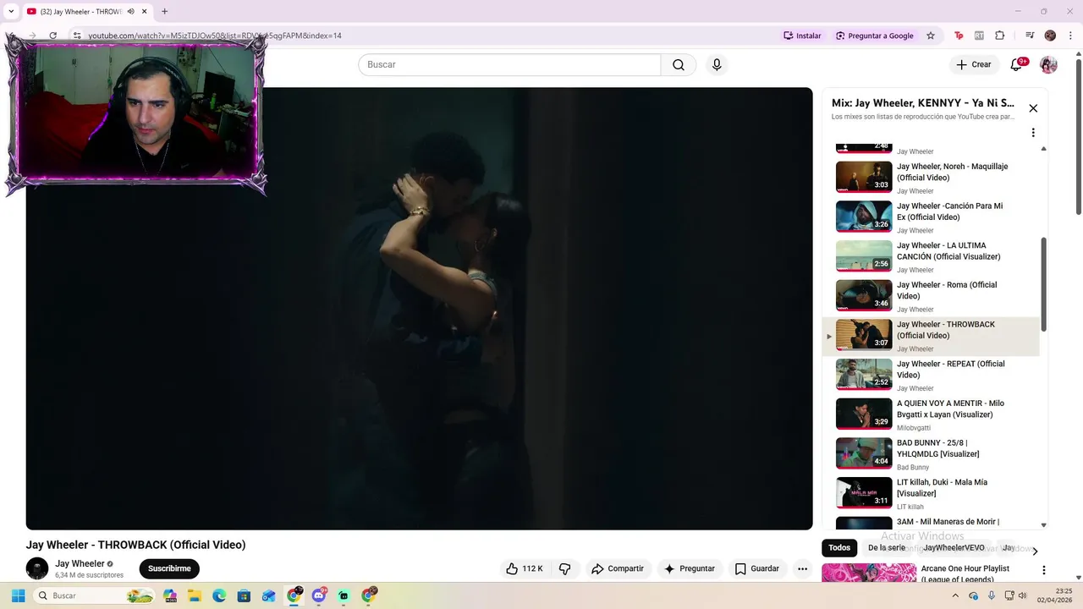Click the playlist panel scrollbar thumb

coord(1043,284)
